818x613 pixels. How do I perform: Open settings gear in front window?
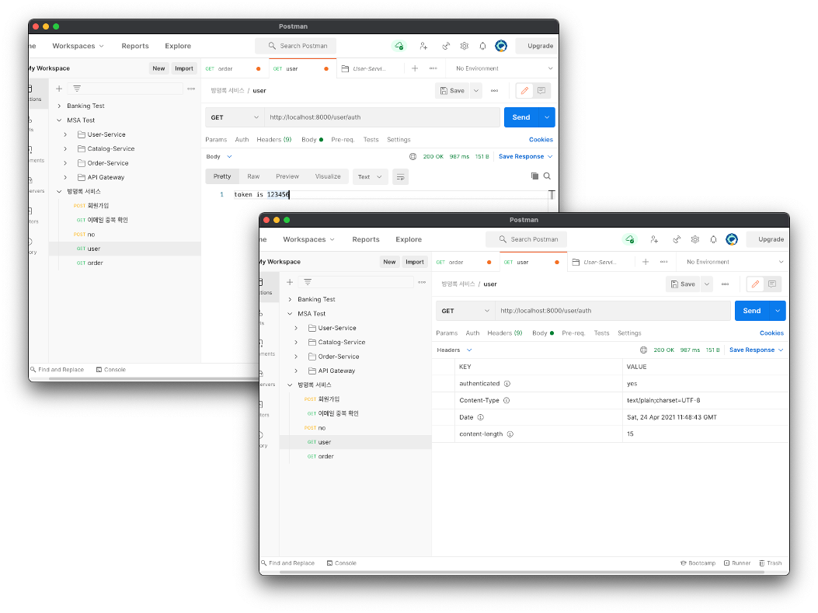[695, 239]
